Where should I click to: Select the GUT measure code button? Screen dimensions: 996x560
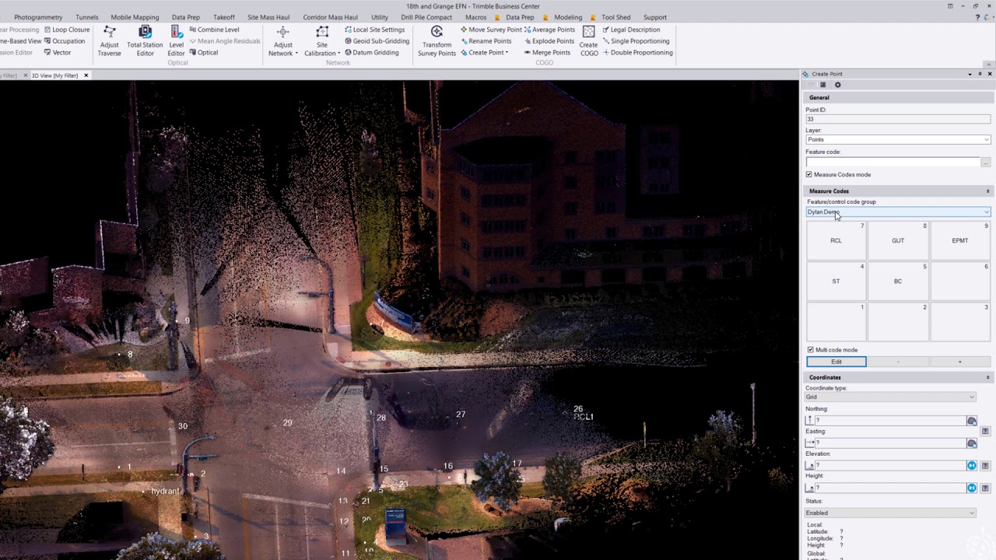[898, 240]
